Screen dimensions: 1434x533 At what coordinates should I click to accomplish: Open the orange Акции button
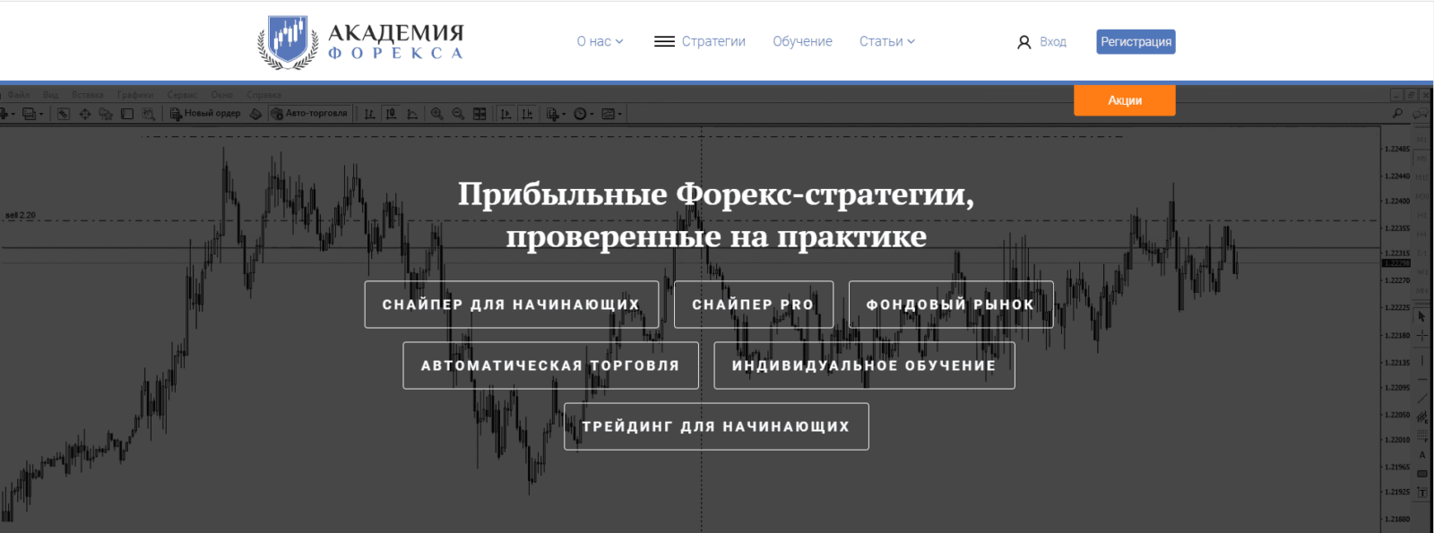[1125, 100]
